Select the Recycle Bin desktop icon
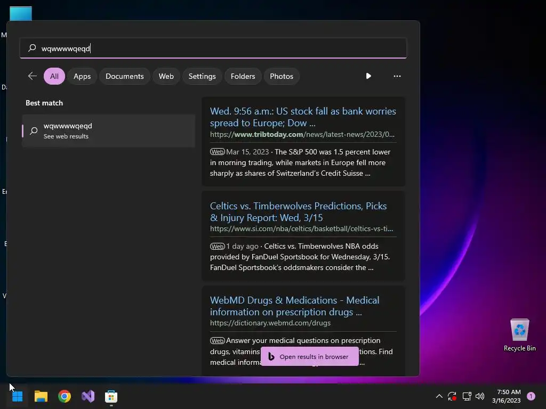 (x=519, y=336)
